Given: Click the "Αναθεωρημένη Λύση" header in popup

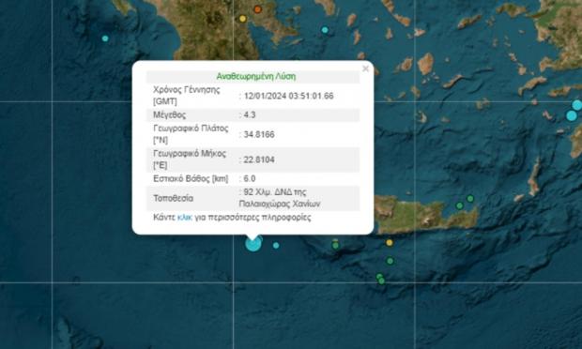Looking at the screenshot, I should 256,77.
